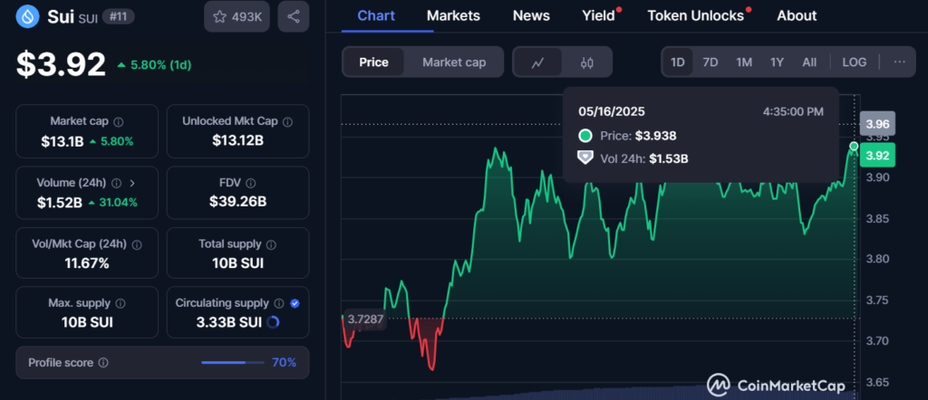Set chart range to All

809,62
